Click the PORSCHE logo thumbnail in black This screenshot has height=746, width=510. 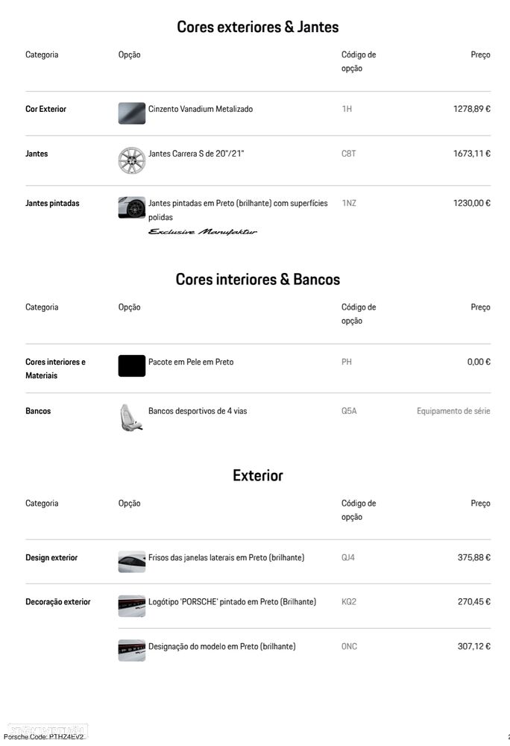pos(132,606)
